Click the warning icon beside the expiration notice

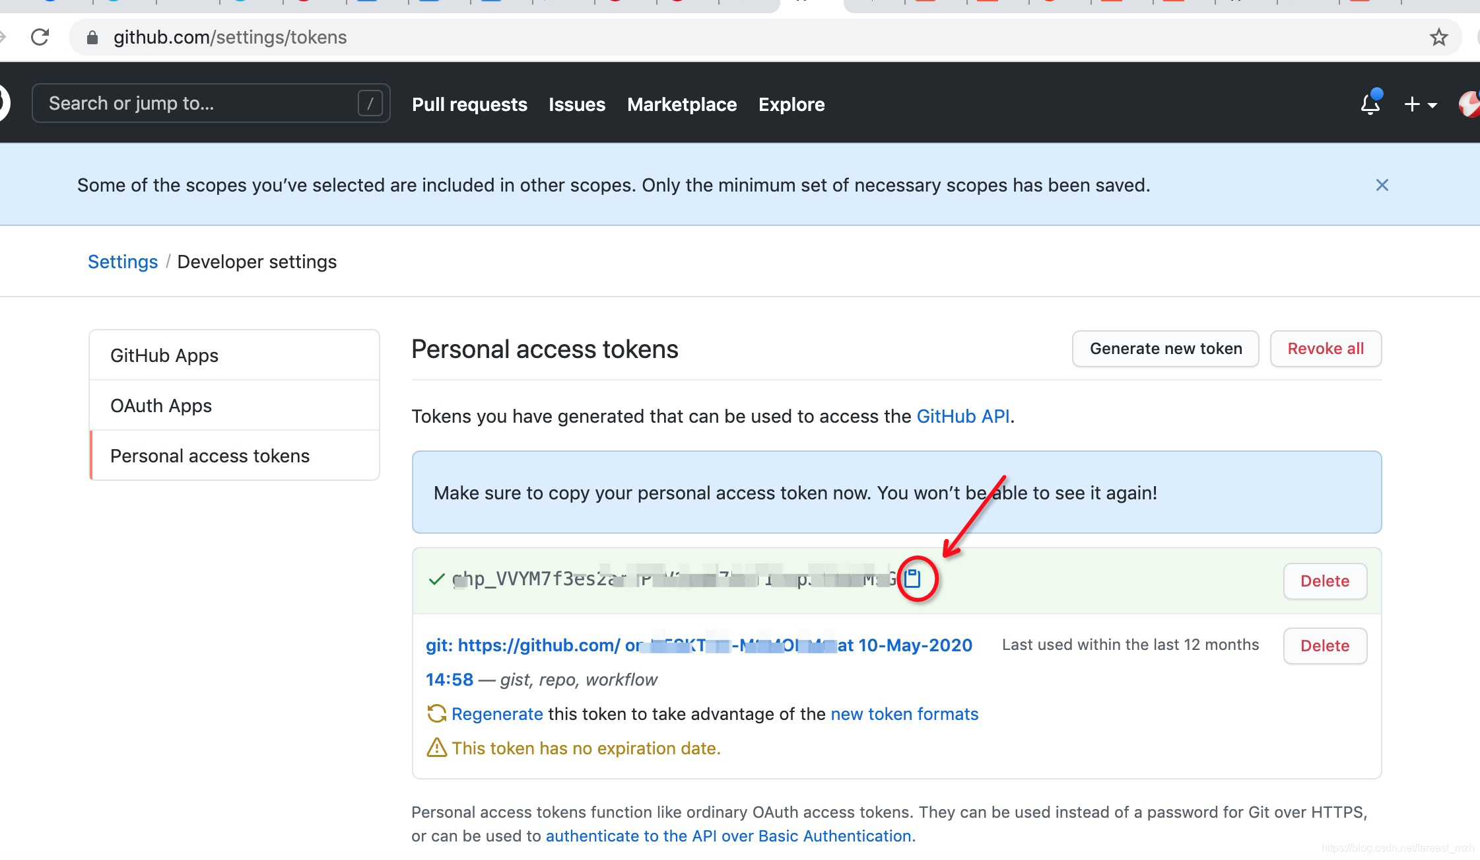coord(436,748)
